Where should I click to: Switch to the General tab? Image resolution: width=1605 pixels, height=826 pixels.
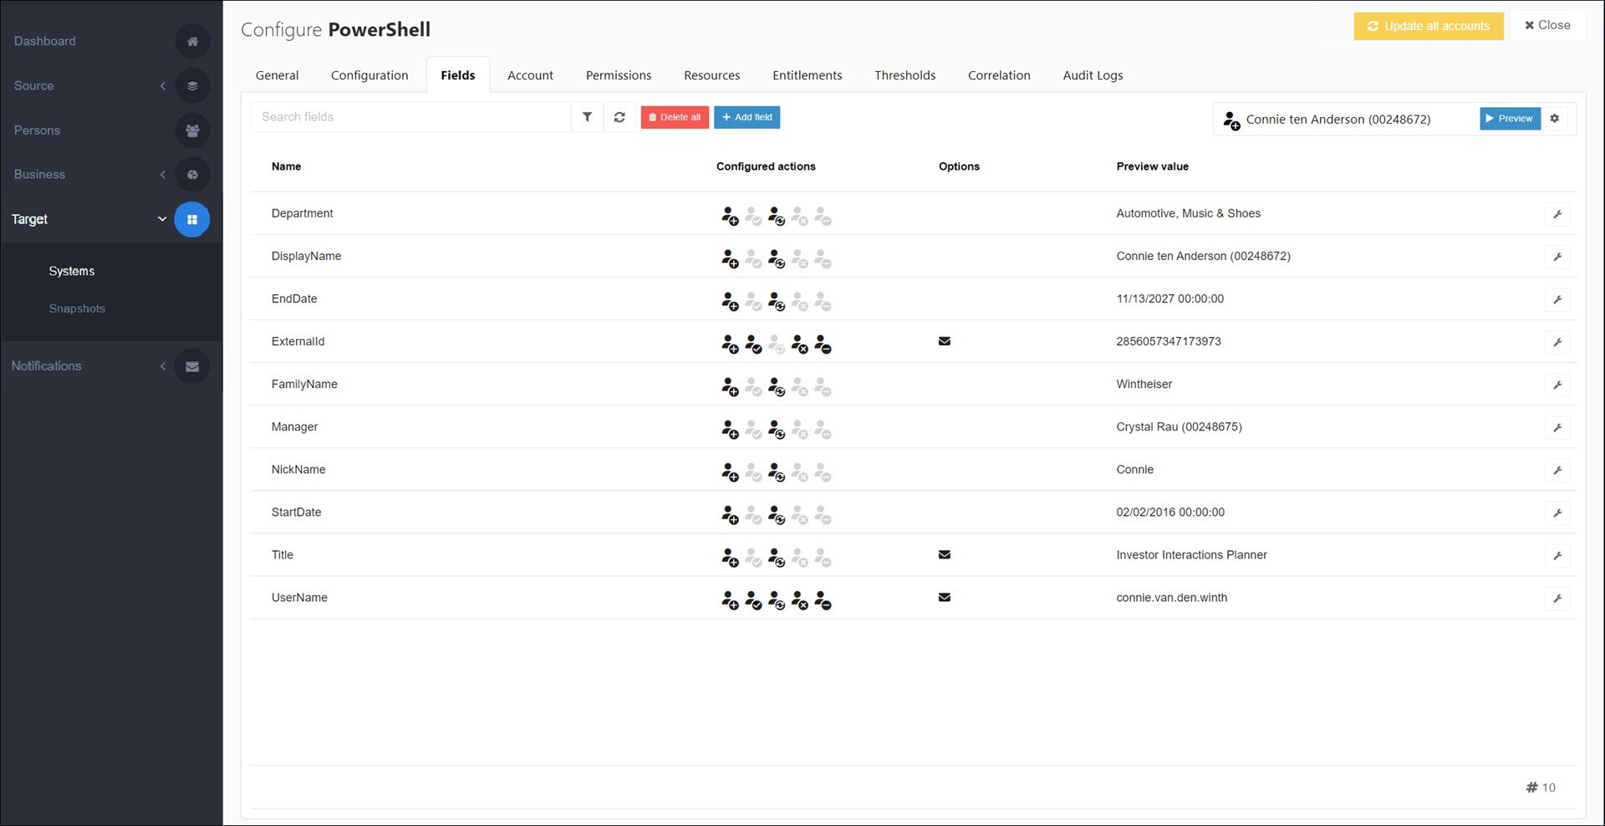point(277,75)
